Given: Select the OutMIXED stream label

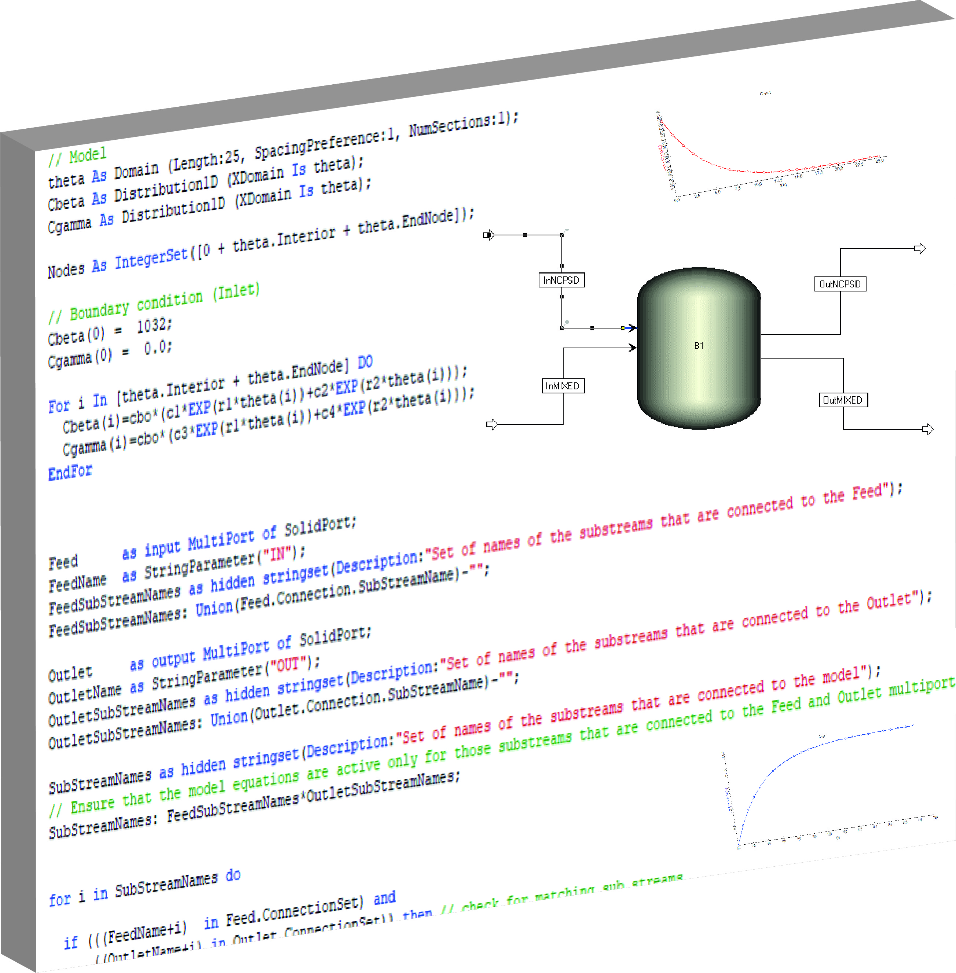Looking at the screenshot, I should click(x=843, y=400).
